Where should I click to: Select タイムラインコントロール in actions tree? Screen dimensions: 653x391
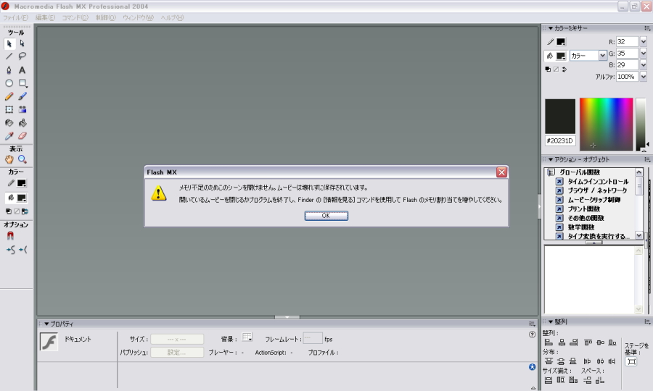click(x=598, y=181)
